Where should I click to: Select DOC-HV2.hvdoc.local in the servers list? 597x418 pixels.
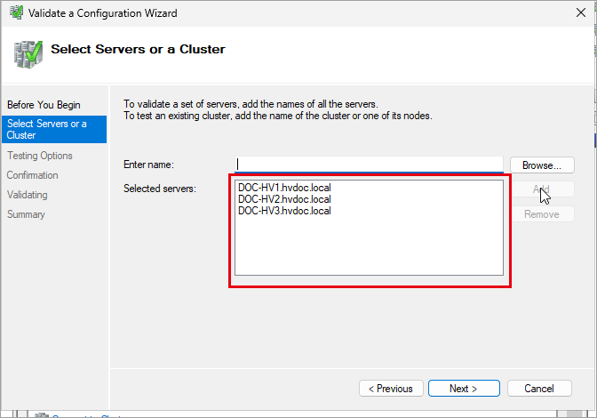pos(284,199)
